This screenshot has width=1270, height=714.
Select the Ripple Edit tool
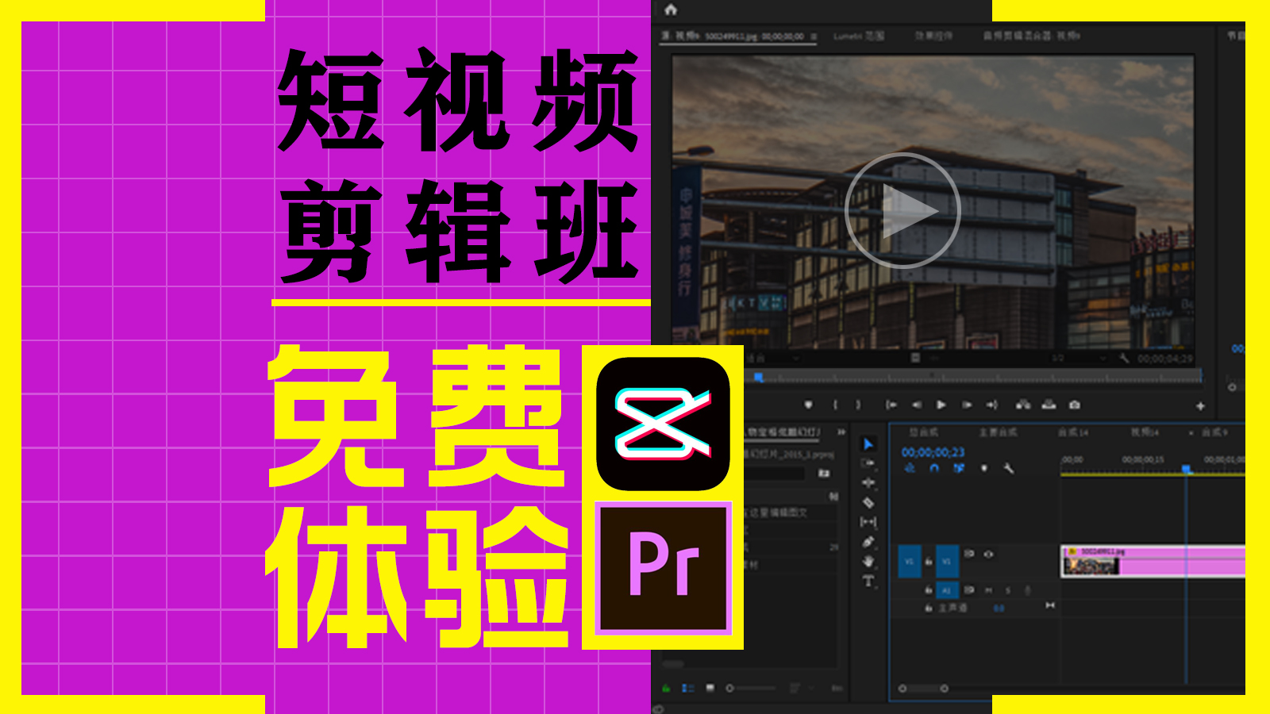pos(868,482)
